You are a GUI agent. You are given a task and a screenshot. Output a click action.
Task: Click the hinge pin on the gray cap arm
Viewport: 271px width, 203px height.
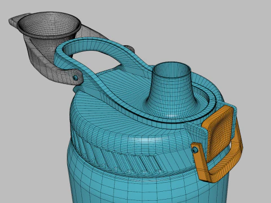[76, 77]
